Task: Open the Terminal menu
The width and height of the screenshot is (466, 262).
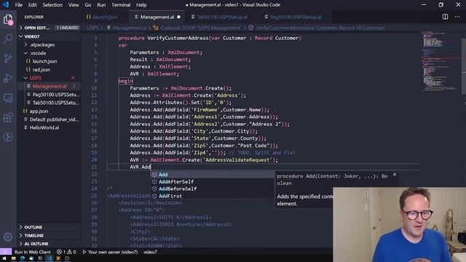Action: (121, 5)
